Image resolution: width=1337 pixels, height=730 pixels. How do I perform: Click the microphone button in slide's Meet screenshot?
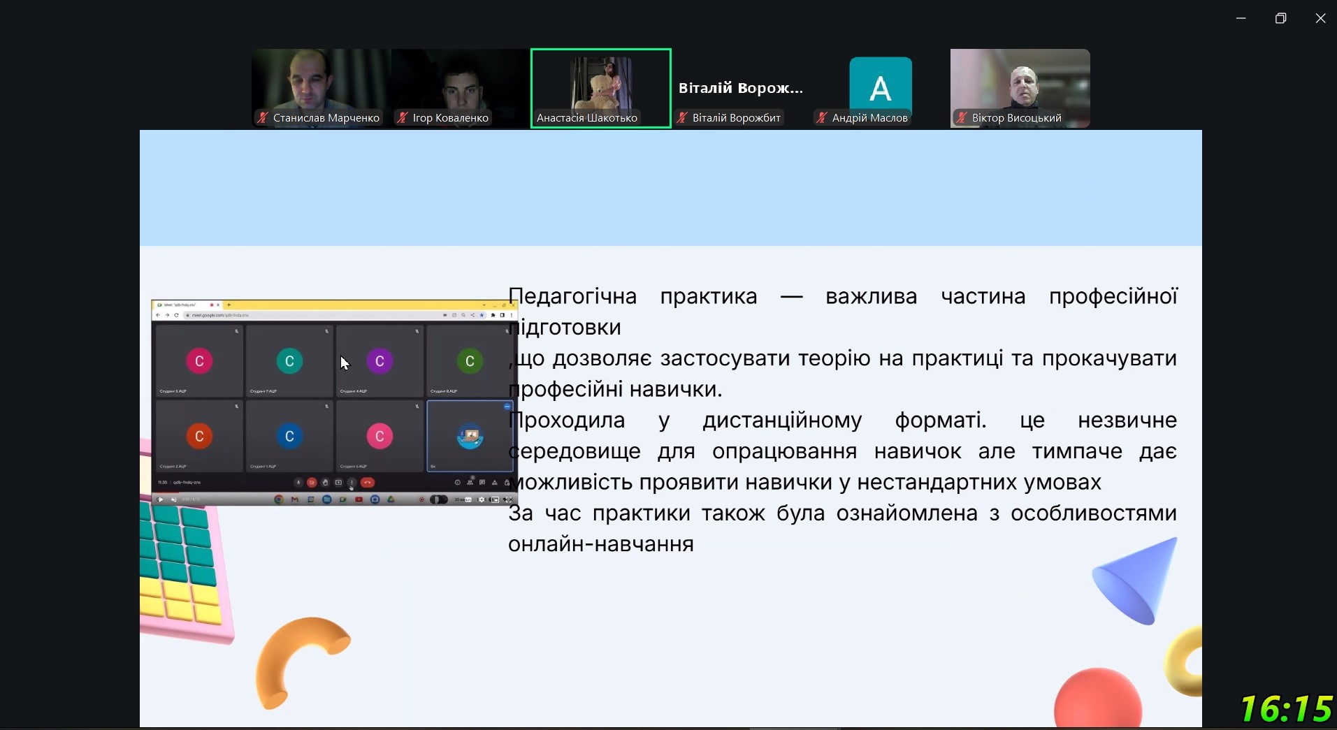298,482
